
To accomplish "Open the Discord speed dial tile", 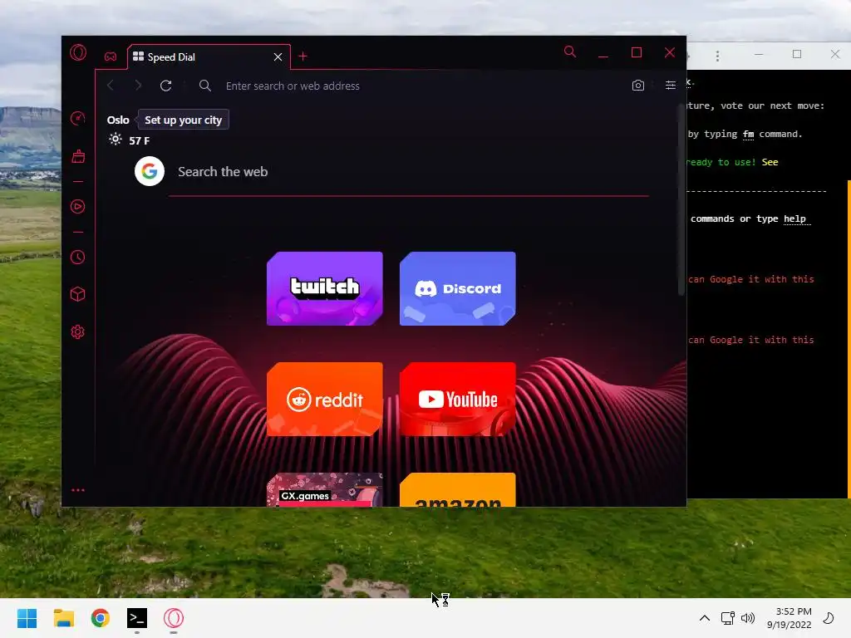I will pos(458,288).
